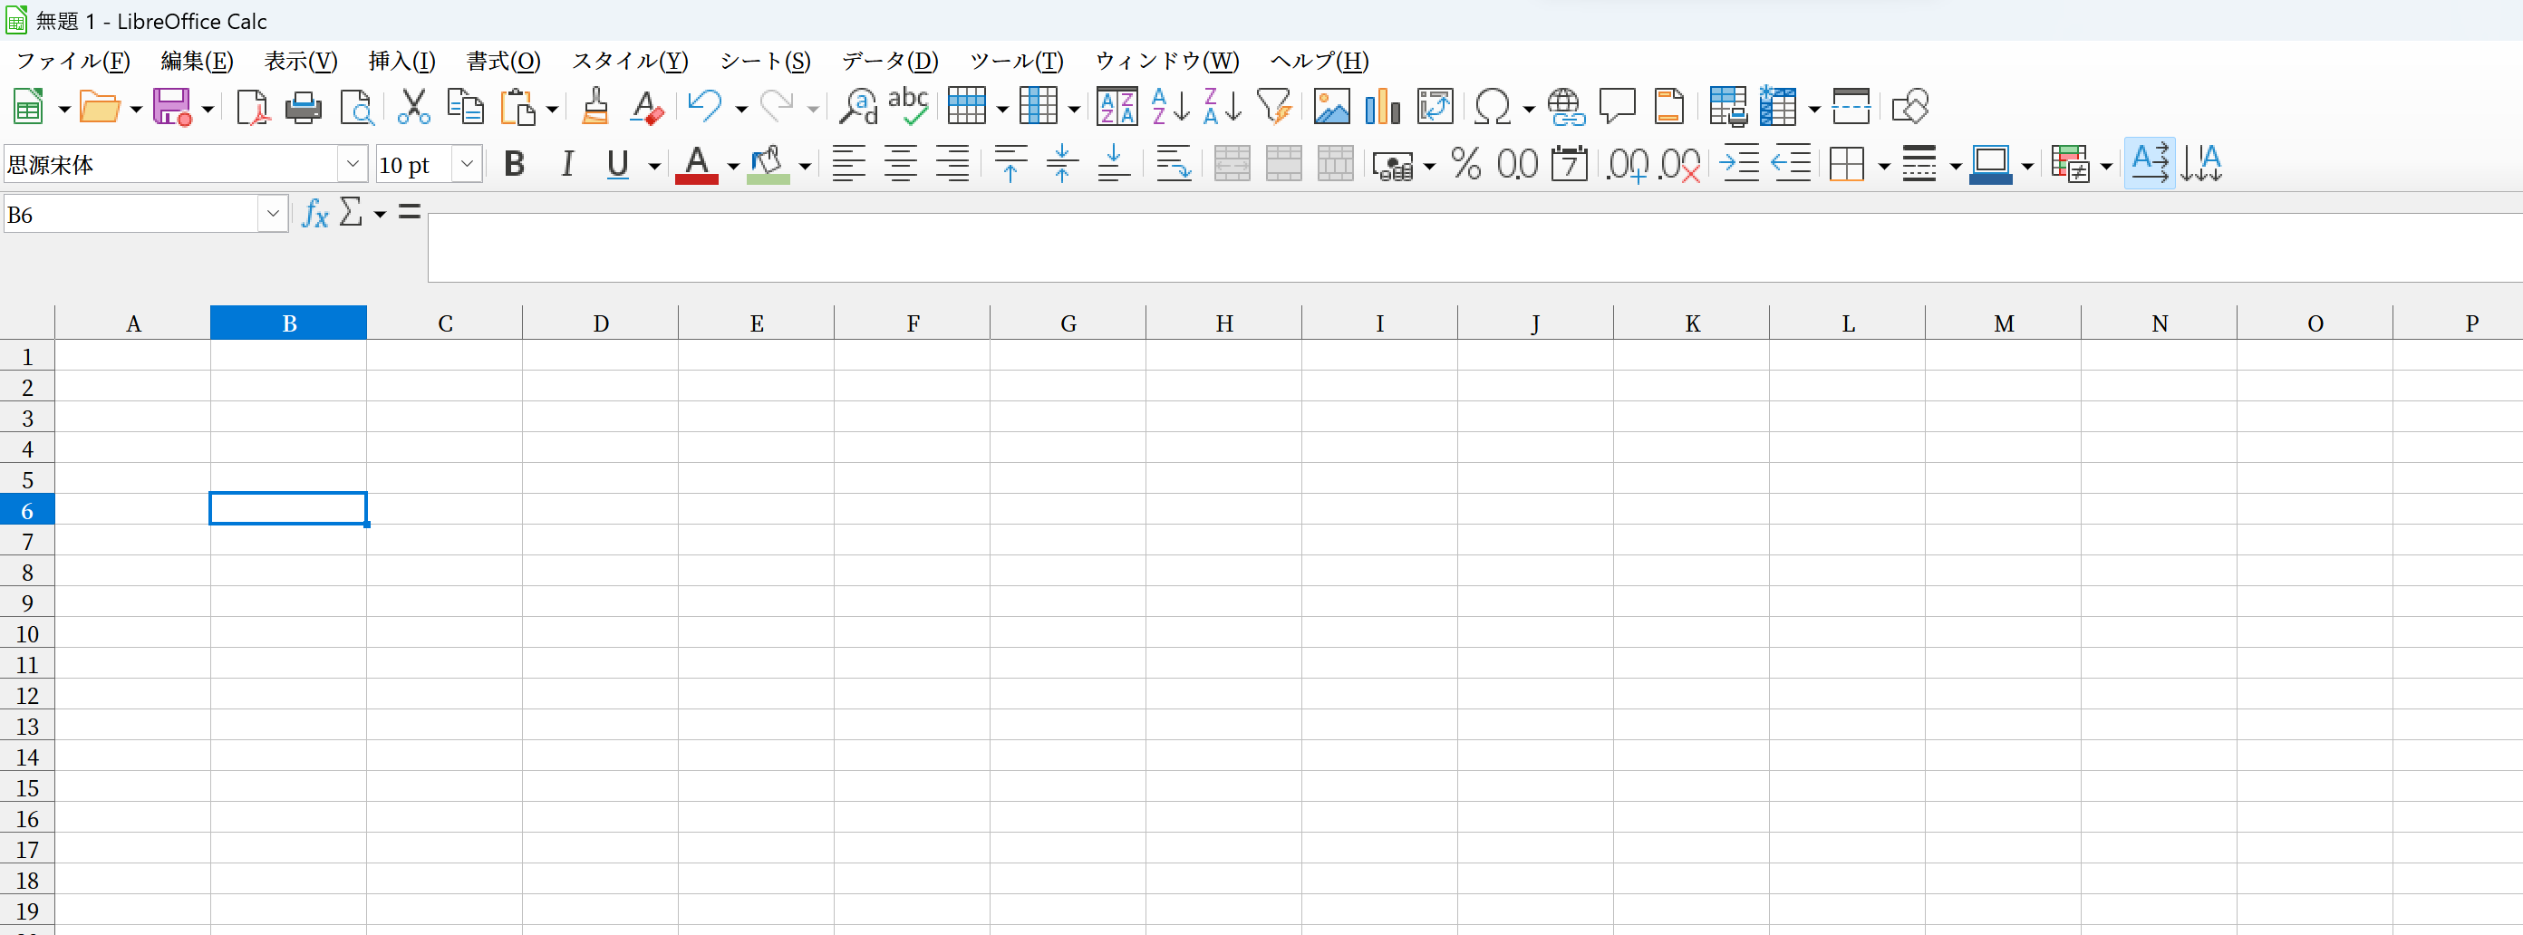Click the Print icon in toolbar
Image resolution: width=2523 pixels, height=935 pixels.
(x=303, y=107)
